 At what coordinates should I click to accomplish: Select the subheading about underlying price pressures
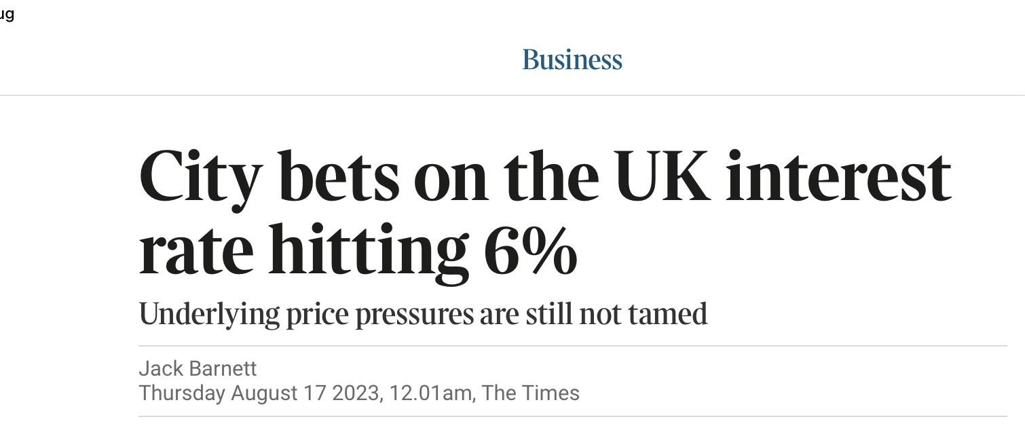click(x=423, y=314)
